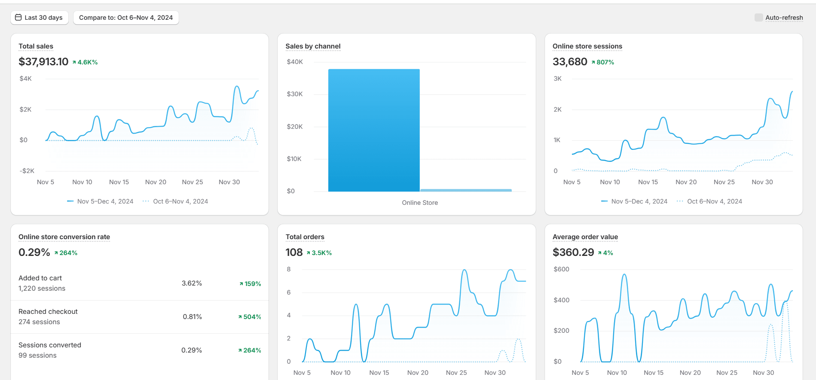Open the Sales by channel report

[313, 46]
